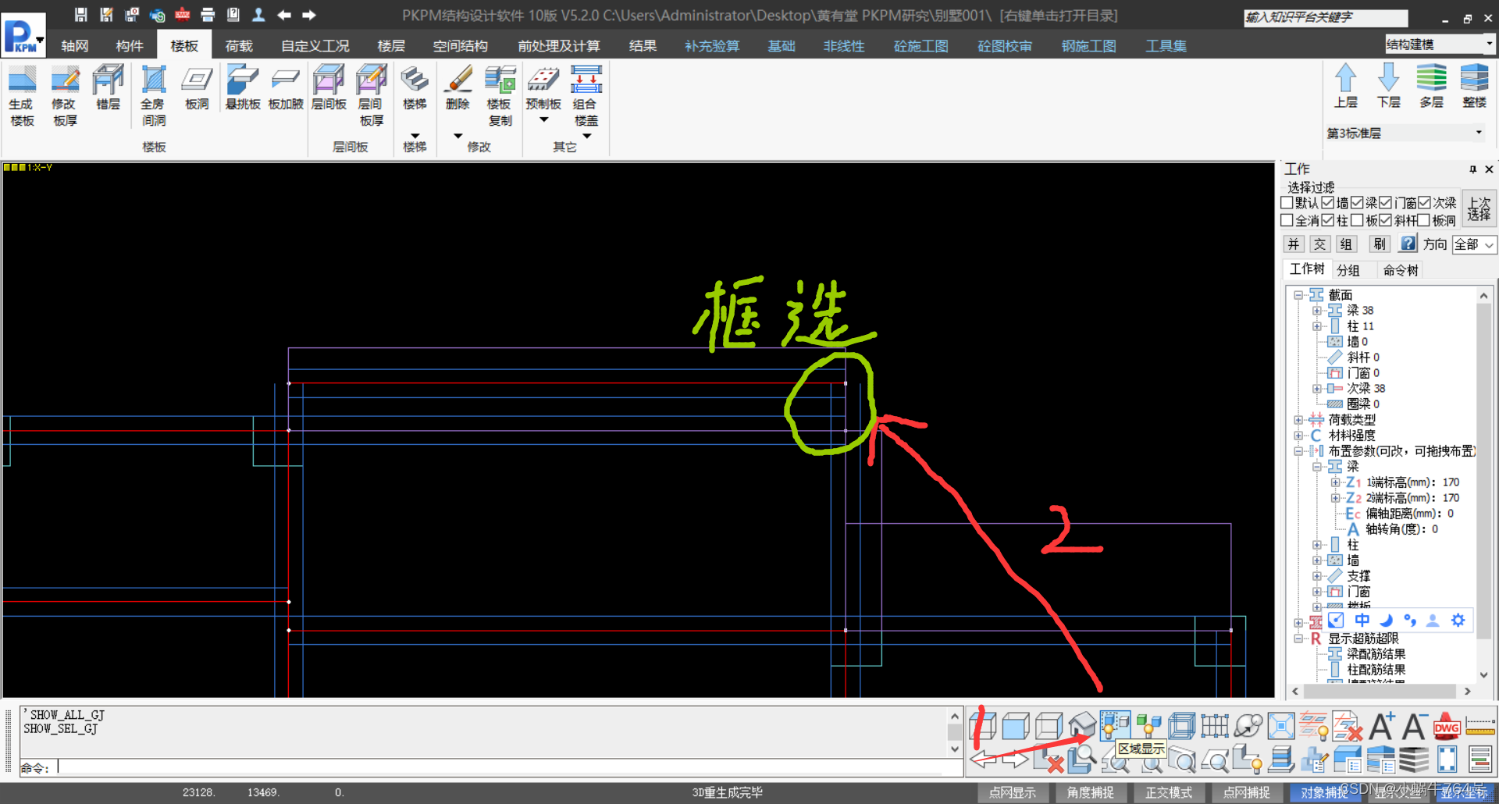Click the enlarge text A+ icon

click(1381, 726)
